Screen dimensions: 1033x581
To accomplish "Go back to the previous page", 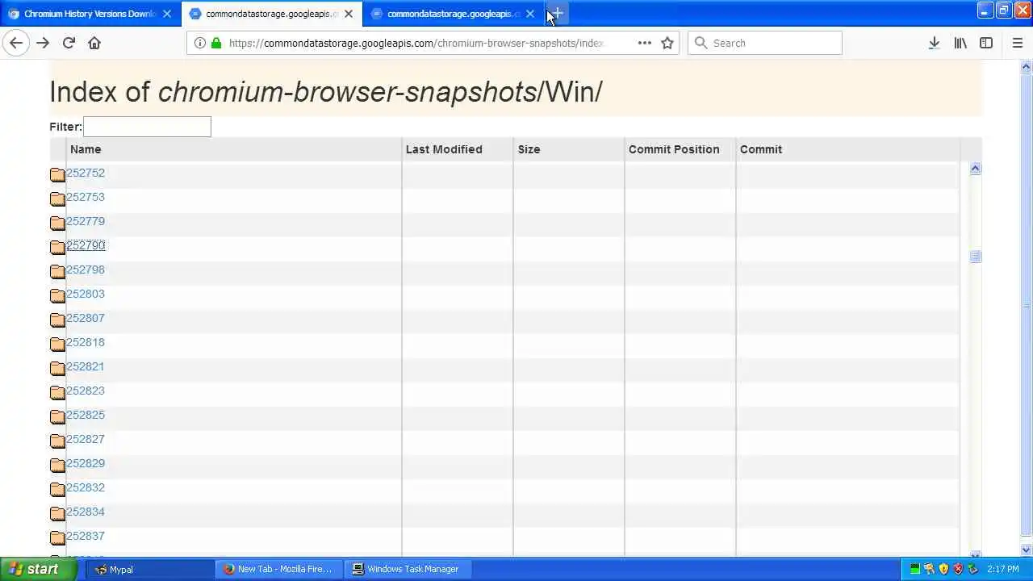I will [x=16, y=43].
